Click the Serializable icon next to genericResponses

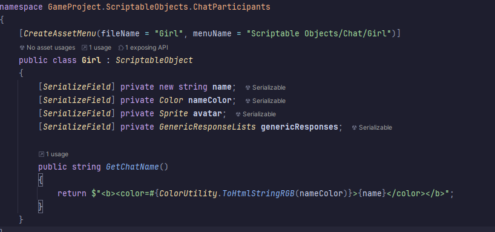pos(354,128)
